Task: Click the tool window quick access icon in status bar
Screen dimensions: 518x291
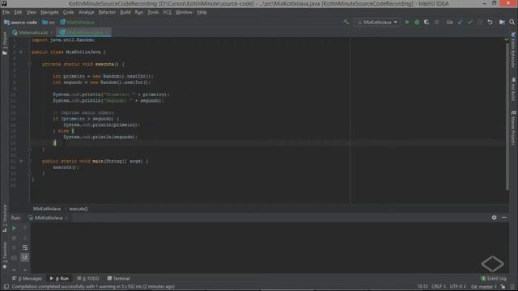Action: click(6, 286)
